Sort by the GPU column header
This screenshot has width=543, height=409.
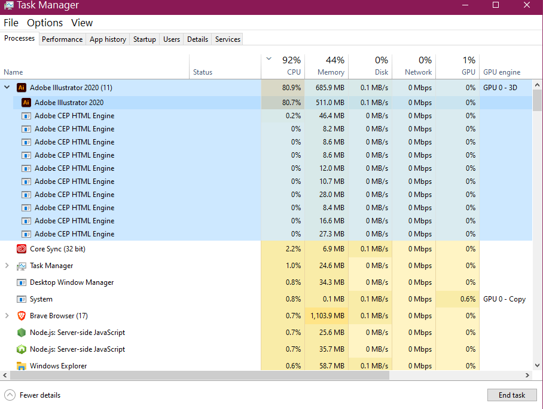tap(457, 67)
